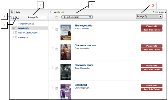Tick the Clockwork princess item checkbox
This screenshot has width=168, height=100.
click(57, 49)
